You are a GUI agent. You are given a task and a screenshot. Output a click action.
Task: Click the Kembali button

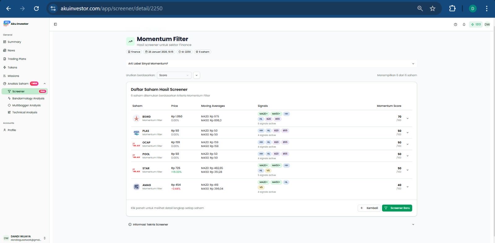tap(369, 208)
